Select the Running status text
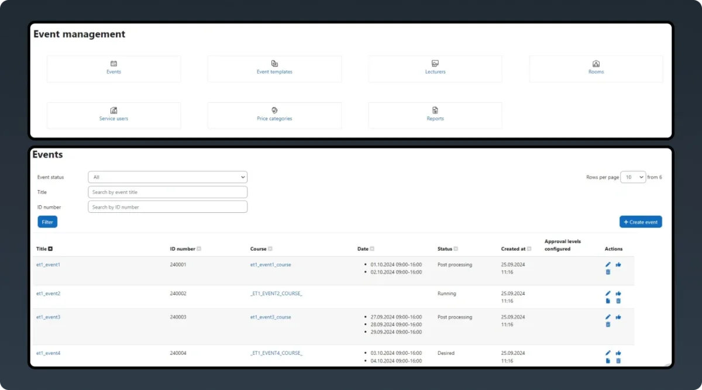The width and height of the screenshot is (702, 390). tap(447, 294)
